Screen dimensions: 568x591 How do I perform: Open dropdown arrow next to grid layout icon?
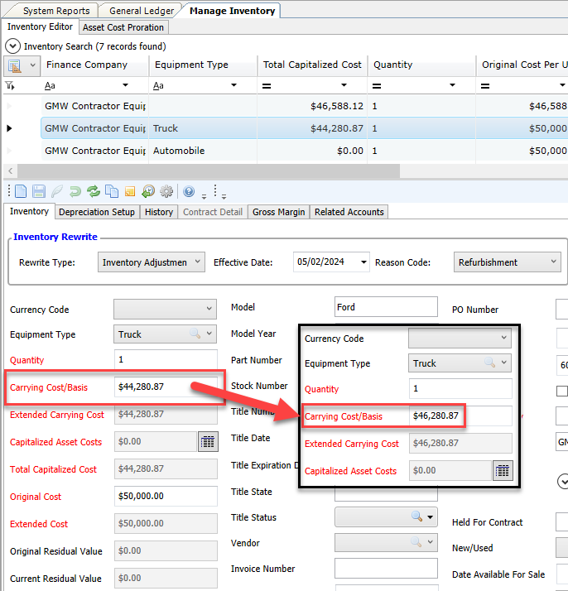pos(33,65)
